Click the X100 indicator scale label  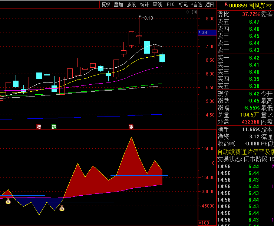point(204,223)
